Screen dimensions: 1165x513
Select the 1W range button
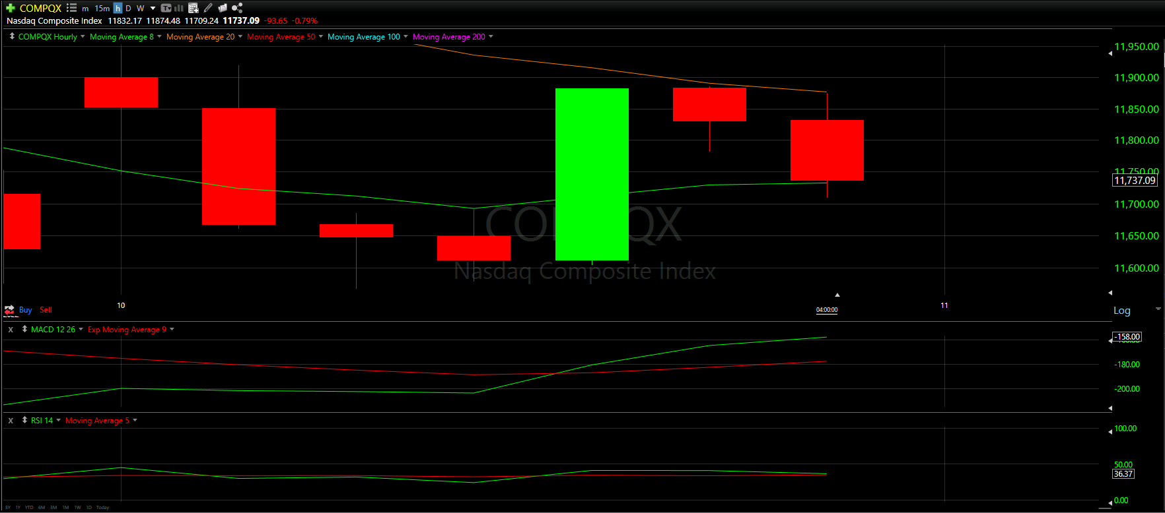coord(77,507)
